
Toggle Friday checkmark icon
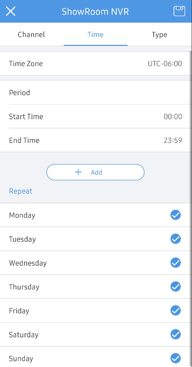click(x=175, y=310)
